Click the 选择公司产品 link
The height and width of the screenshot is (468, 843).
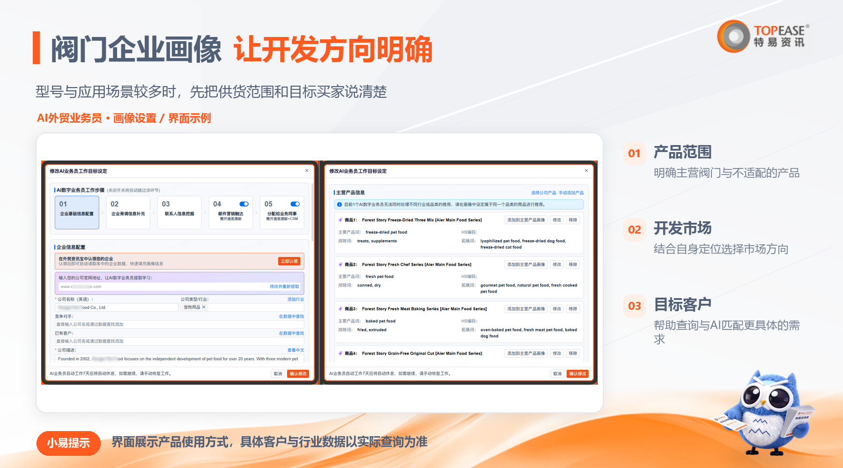[543, 193]
